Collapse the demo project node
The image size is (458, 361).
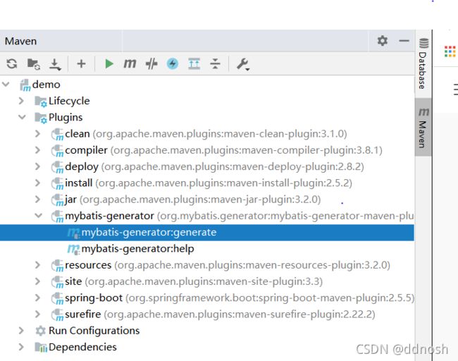point(6,85)
